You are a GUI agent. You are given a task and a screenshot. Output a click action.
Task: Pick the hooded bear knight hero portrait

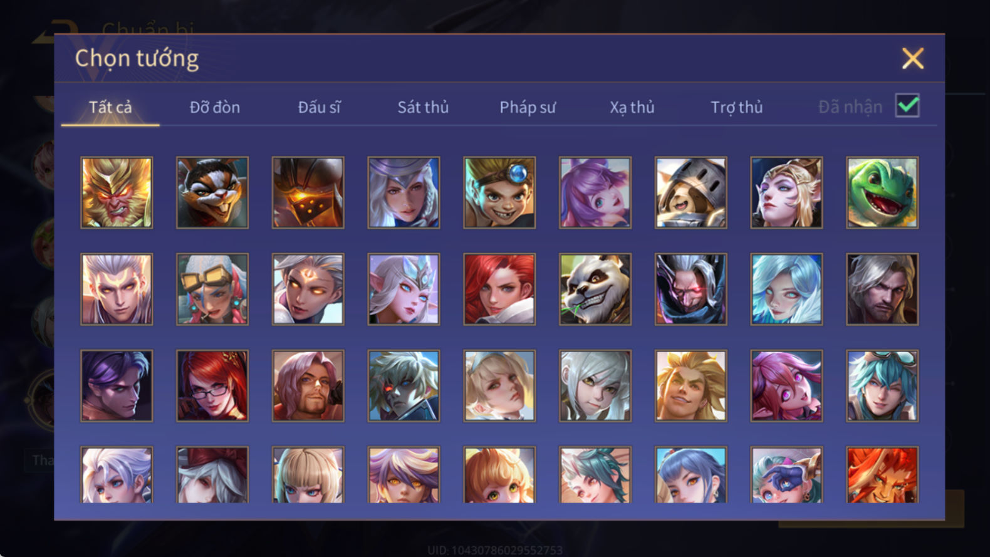coord(691,192)
